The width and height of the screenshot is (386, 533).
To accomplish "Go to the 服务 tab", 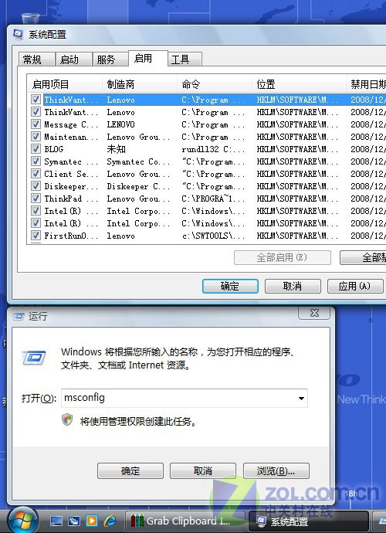I will click(110, 59).
